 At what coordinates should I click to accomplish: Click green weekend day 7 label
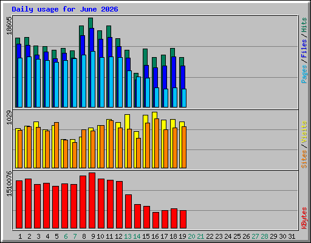click(x=75, y=236)
